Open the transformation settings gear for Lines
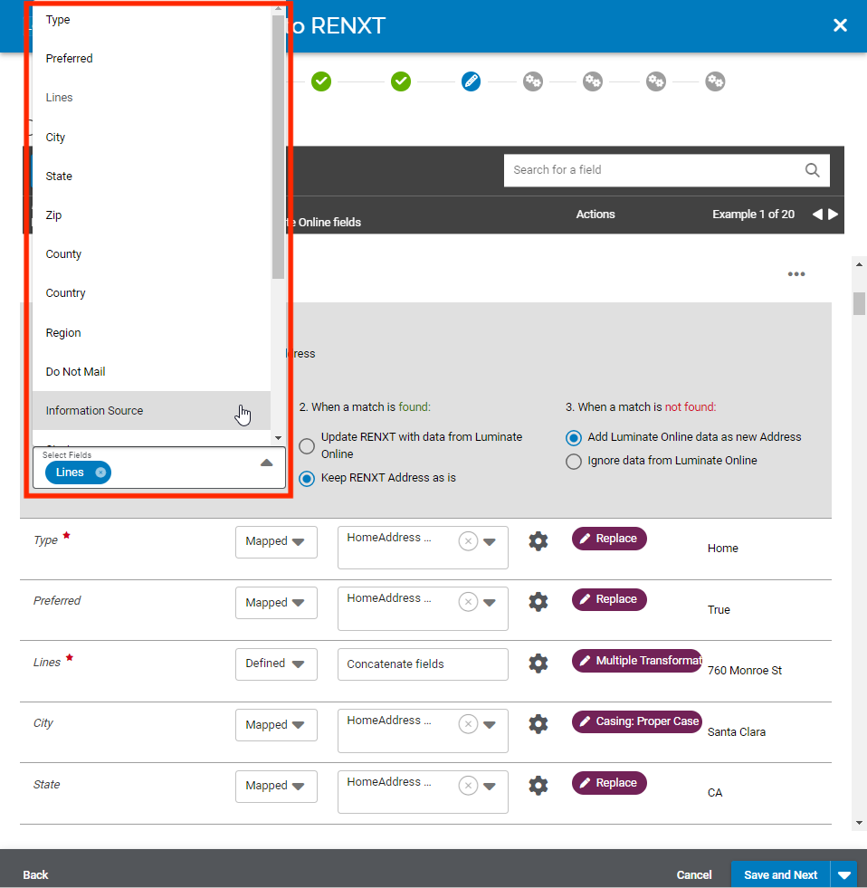 [538, 664]
